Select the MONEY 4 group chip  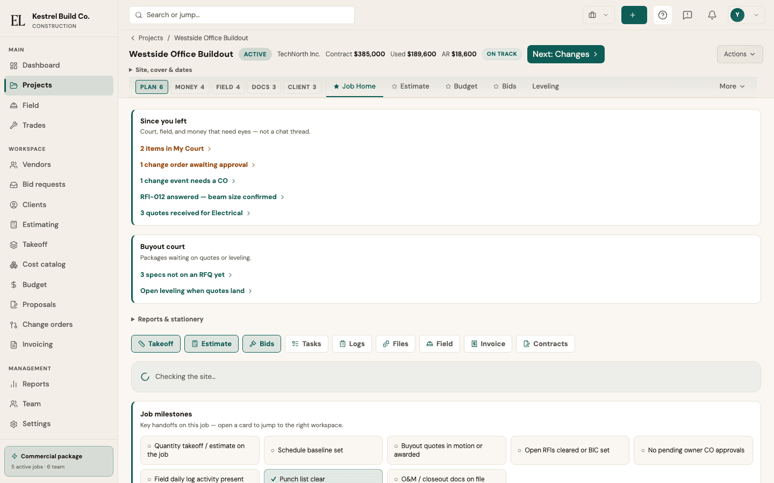pyautogui.click(x=190, y=87)
